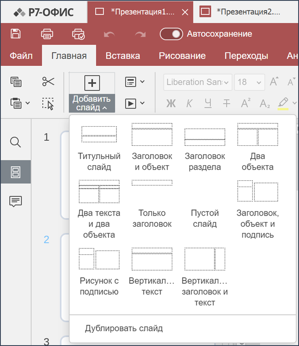Click the yellow highlight color pen
This screenshot has height=346, width=299.
point(283,103)
